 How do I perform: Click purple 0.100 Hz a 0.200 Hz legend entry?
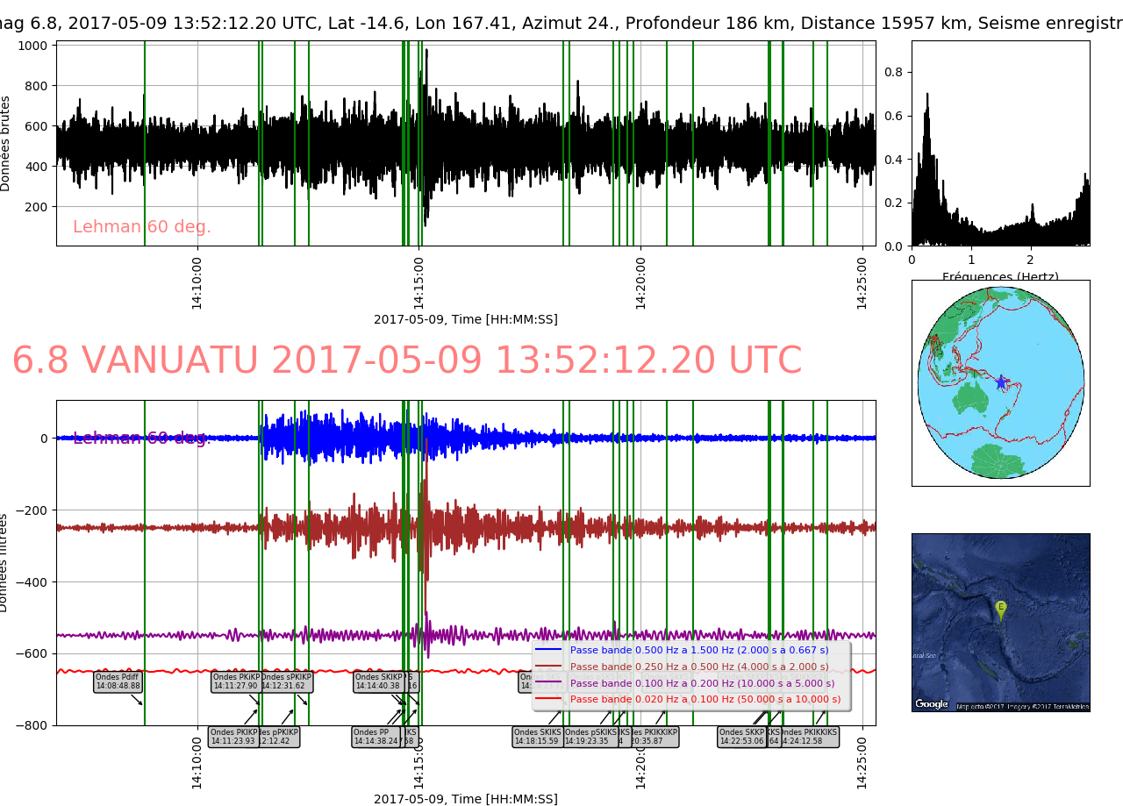click(698, 683)
